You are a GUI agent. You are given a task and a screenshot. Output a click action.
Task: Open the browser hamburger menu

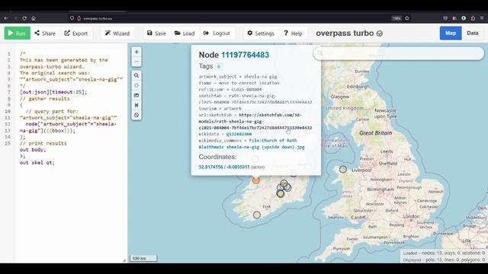(x=482, y=18)
